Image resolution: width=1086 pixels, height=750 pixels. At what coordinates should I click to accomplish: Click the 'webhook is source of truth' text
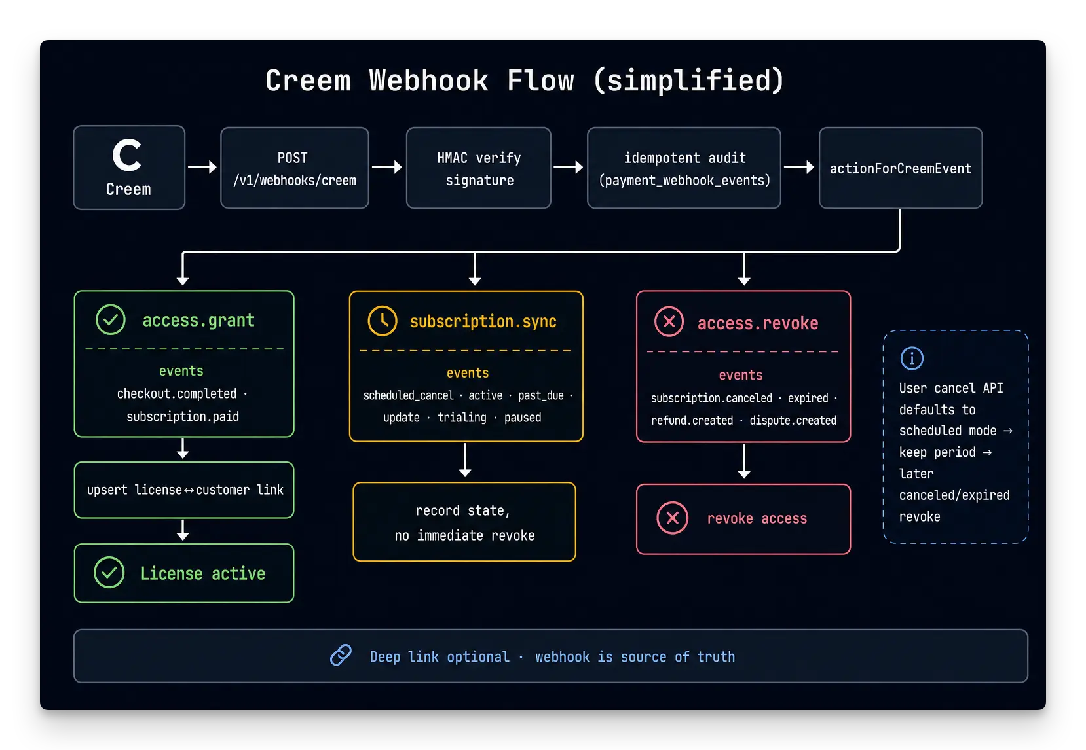(x=635, y=656)
